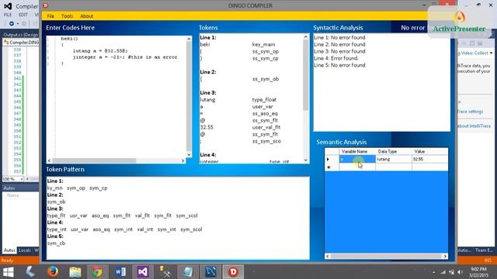Click 'sym_scol' on Line 4 of Token Pattern
Viewport: 497px width, 279px height.
[191, 229]
